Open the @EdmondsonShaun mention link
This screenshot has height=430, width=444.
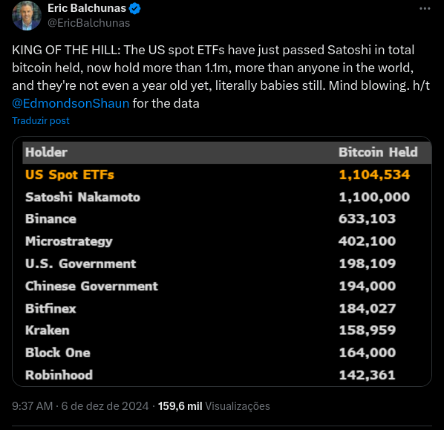(x=71, y=103)
